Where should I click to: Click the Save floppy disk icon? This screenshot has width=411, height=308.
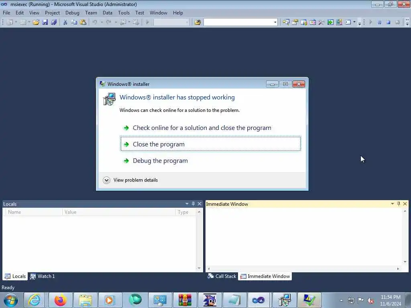[45, 22]
